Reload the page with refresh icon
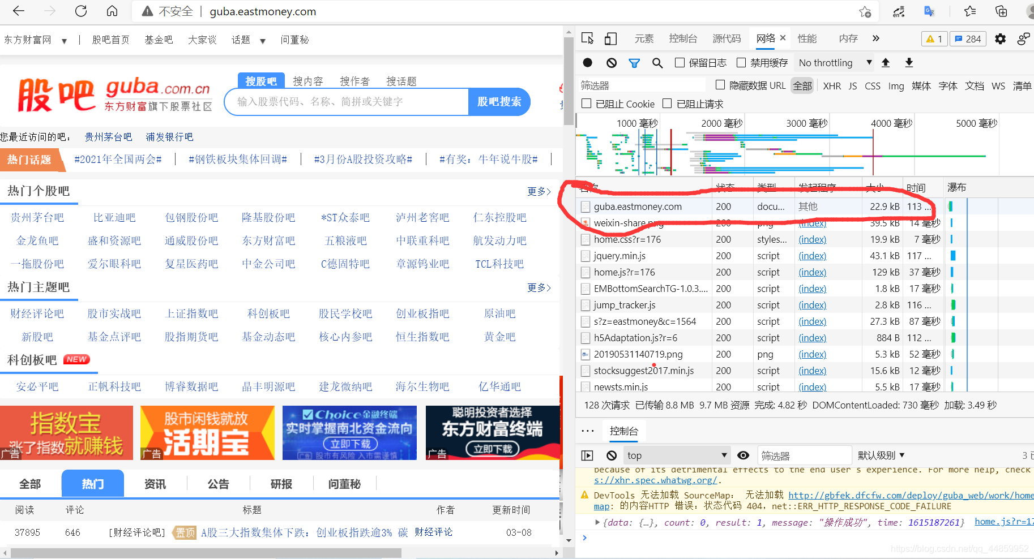The height and width of the screenshot is (559, 1034). pos(81,11)
